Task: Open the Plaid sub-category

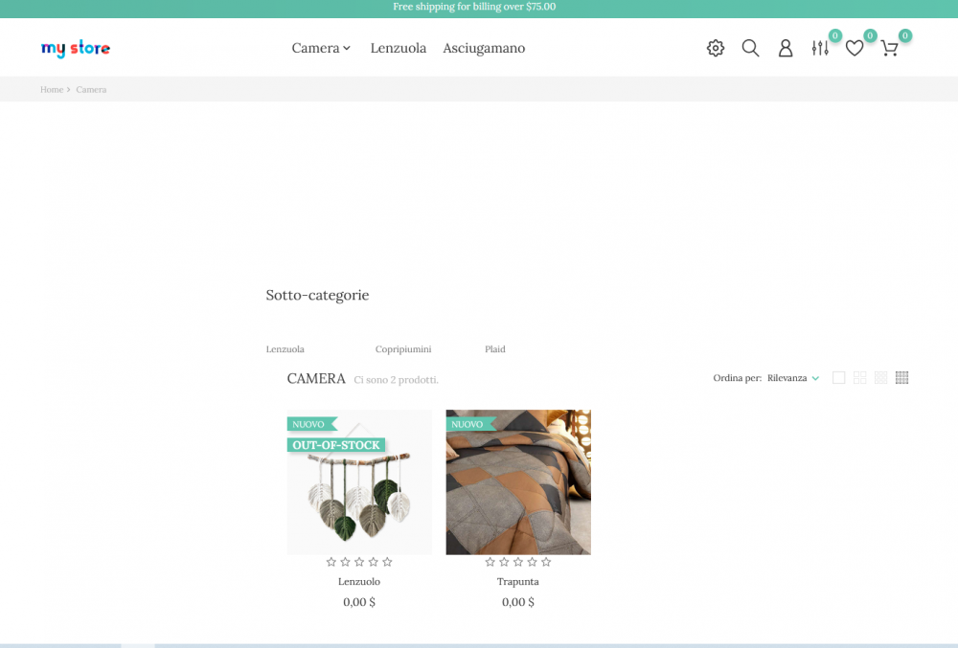Action: (495, 349)
